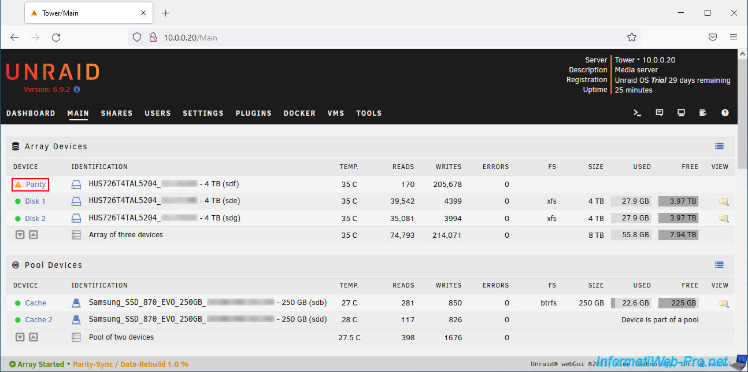Open the system log icon

703,113
